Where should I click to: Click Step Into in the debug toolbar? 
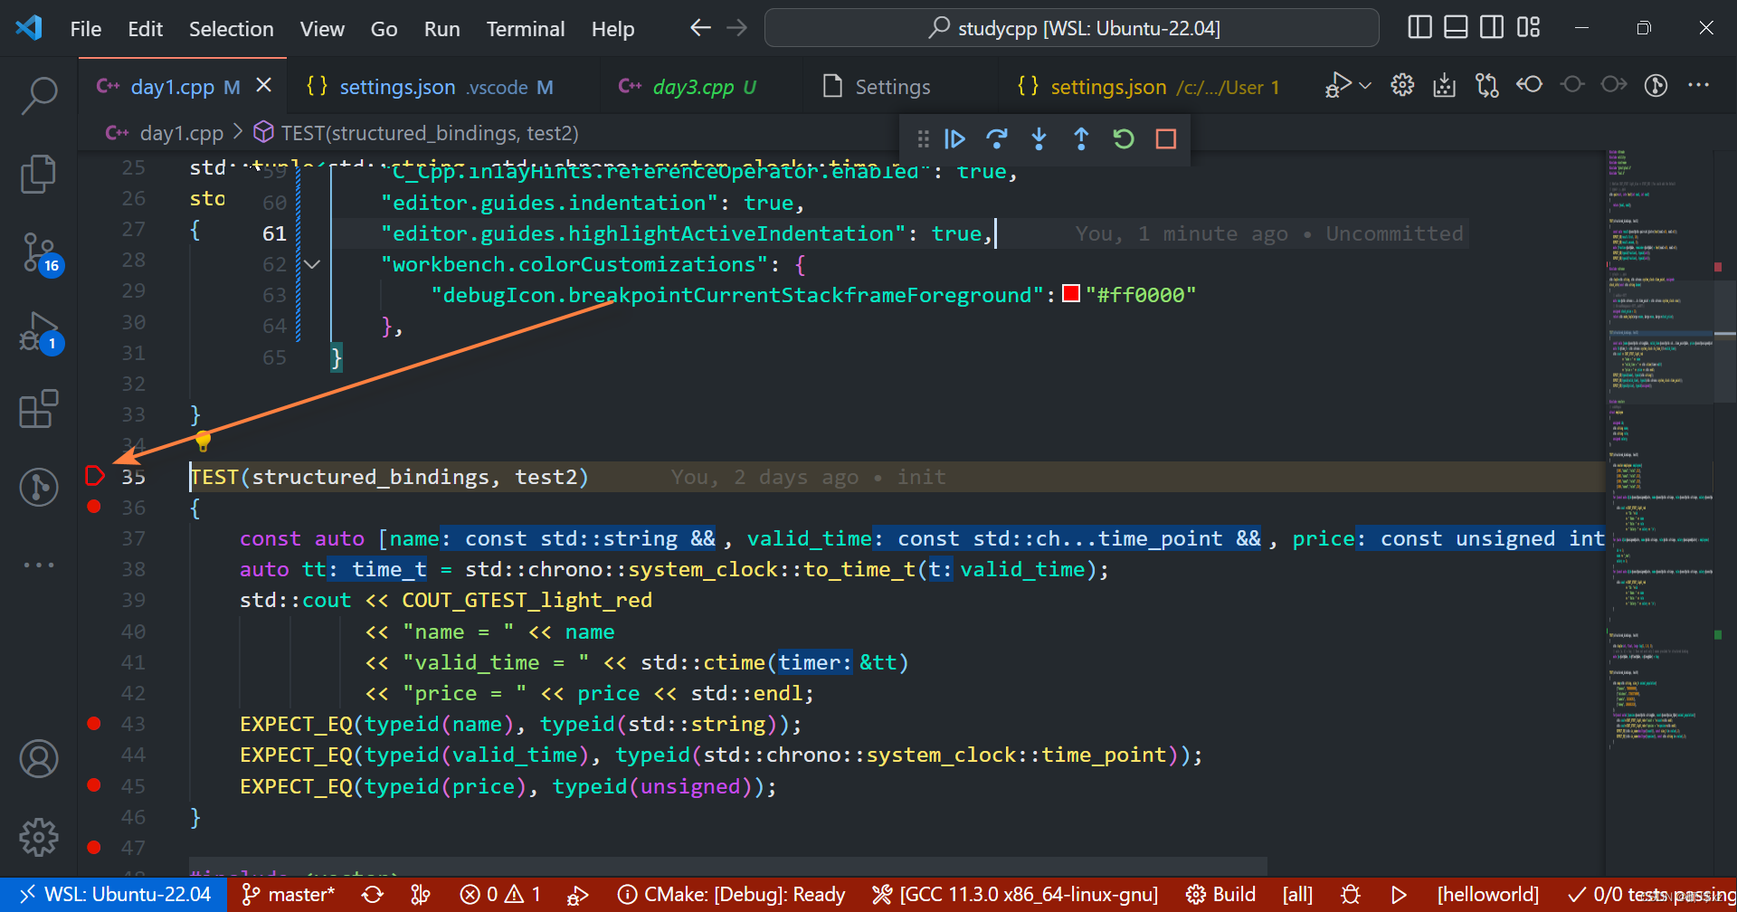point(1039,138)
